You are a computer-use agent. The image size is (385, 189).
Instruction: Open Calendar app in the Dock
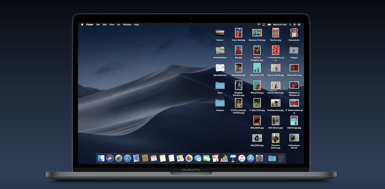click(154, 158)
